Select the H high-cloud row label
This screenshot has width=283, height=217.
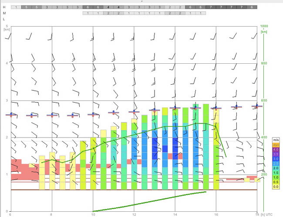click(x=4, y=7)
